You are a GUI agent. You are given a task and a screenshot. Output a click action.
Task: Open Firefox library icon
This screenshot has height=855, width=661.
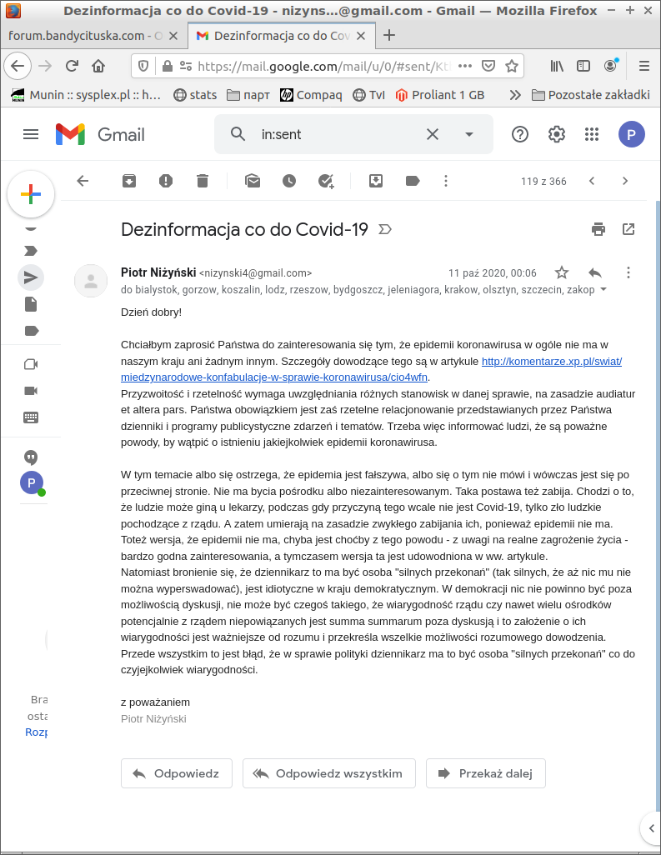[556, 66]
